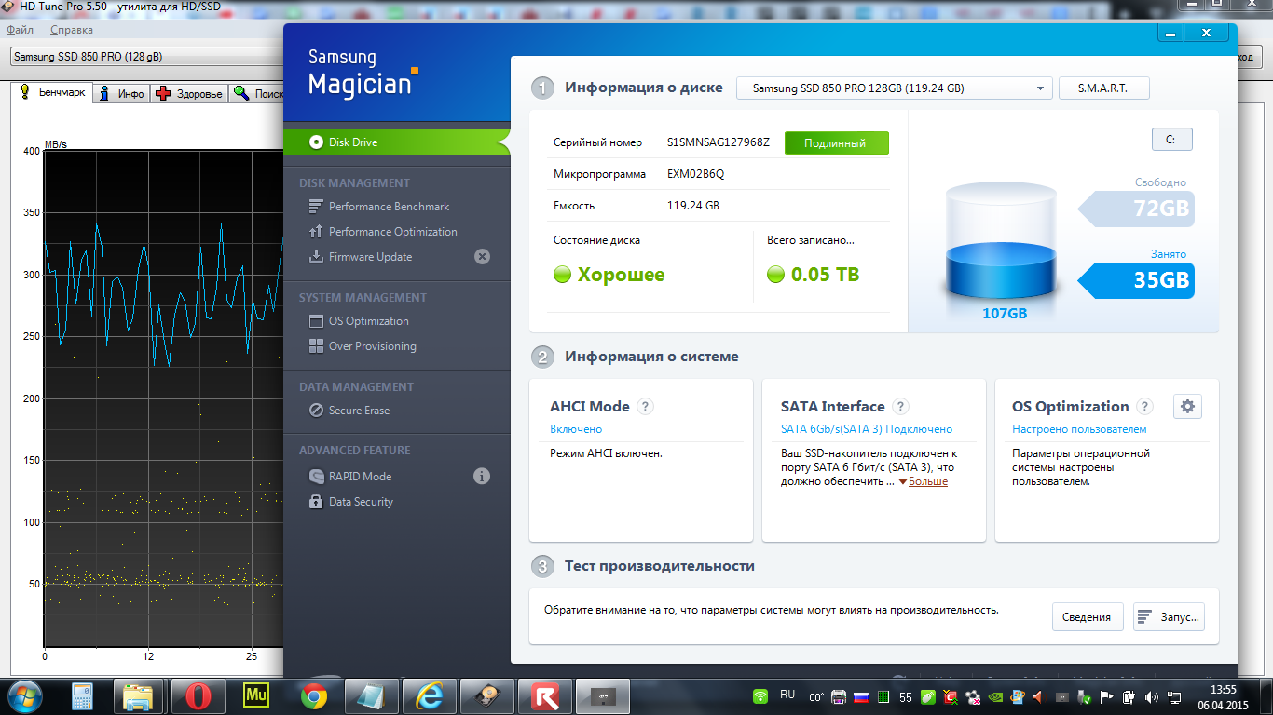Viewport: 1273px width, 715px height.
Task: Click the green Wi-Fi tray icon
Action: (x=760, y=695)
